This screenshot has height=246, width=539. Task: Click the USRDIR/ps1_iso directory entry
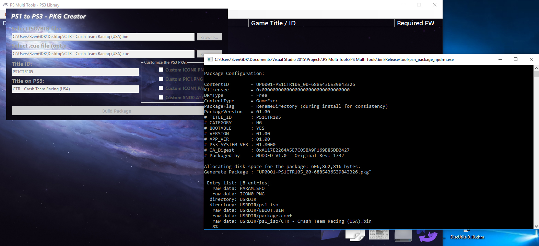[x=244, y=205]
